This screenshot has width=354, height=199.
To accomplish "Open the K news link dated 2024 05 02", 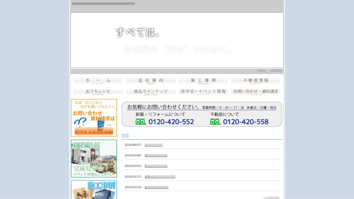I will (156, 166).
